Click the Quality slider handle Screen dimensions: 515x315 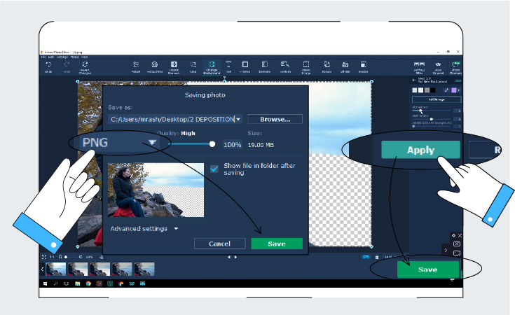pos(212,144)
